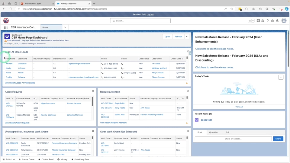290x163 pixels.
Task: Expand Unassigned Nat. Insurance Work Orders component
Action: coord(93,131)
